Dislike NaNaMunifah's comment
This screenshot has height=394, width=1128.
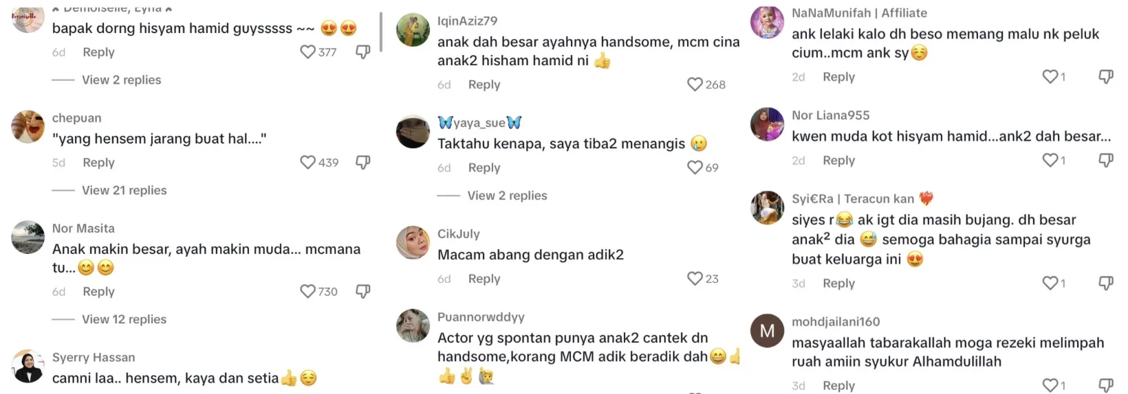point(1106,77)
